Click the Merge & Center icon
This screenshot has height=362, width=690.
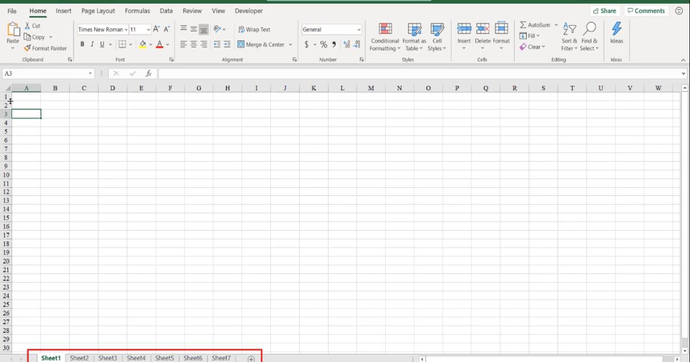(240, 44)
